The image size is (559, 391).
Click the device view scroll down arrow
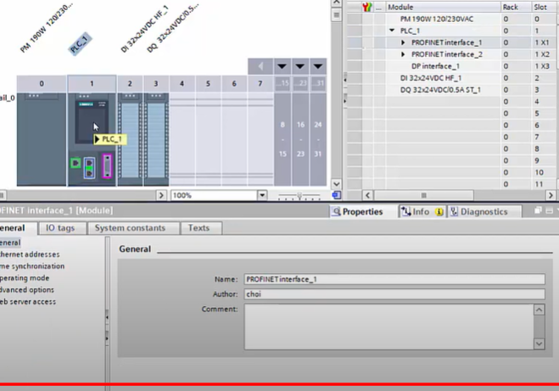(x=336, y=184)
